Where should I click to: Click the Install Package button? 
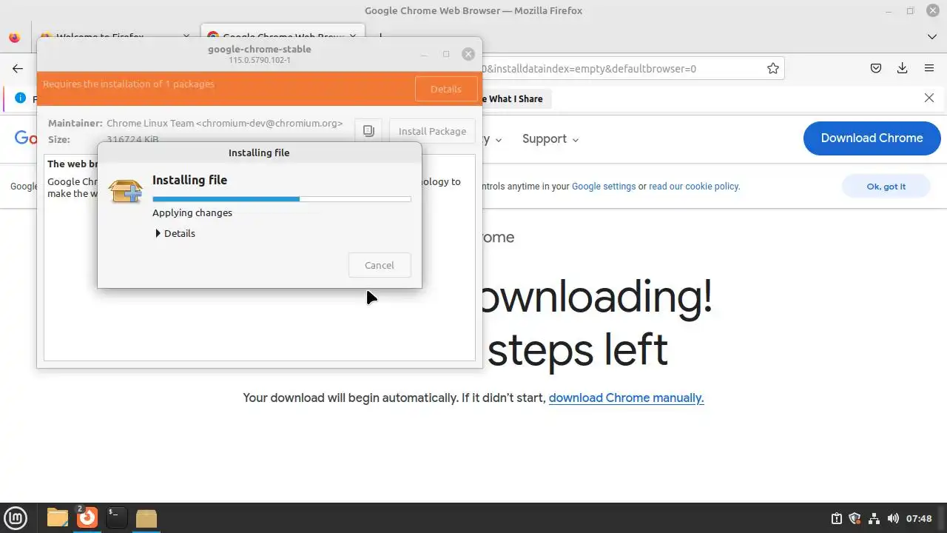pyautogui.click(x=432, y=131)
